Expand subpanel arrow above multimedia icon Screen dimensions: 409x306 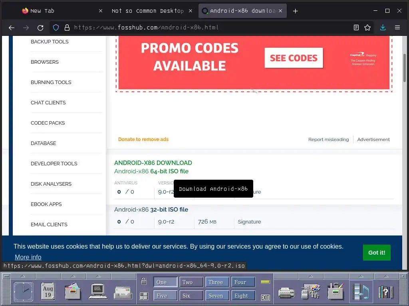point(361,276)
